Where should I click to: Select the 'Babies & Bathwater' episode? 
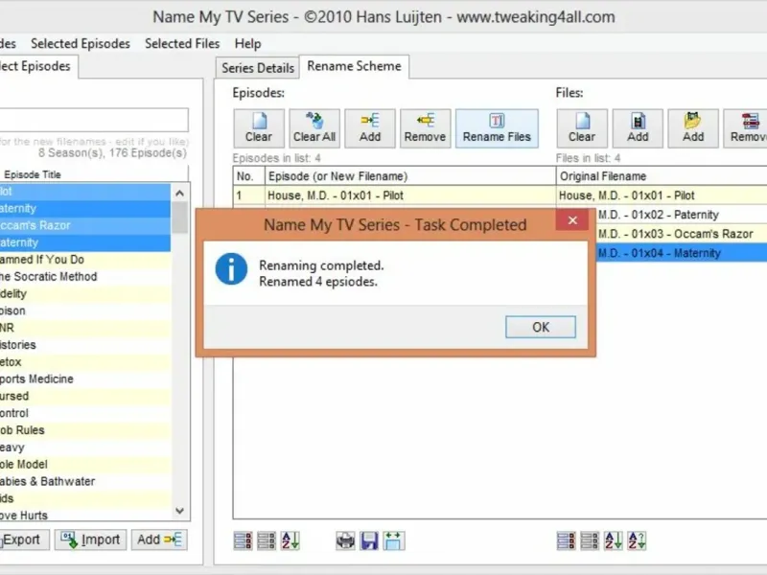(x=85, y=482)
